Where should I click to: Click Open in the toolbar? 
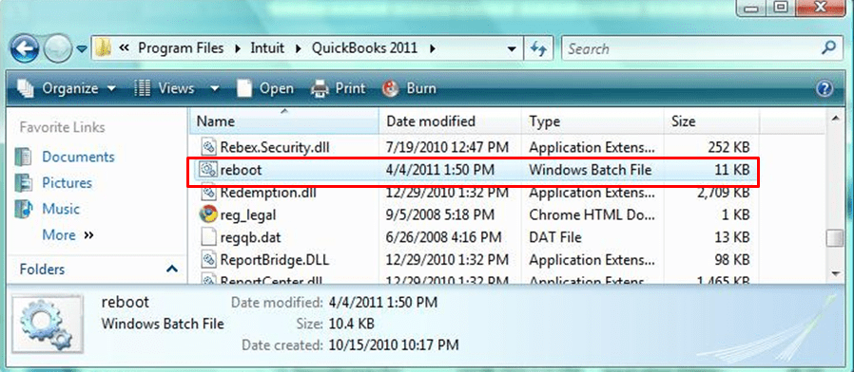click(x=265, y=88)
